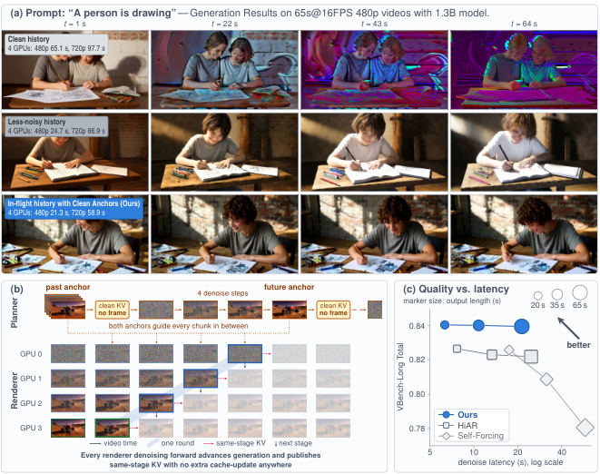This screenshot has width=600, height=474.
Task: Click the "one round" legend entry
Action: tap(171, 443)
